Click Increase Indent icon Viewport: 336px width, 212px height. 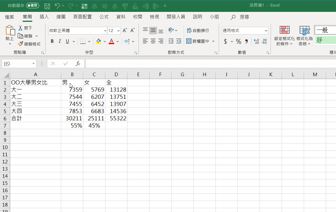click(179, 41)
